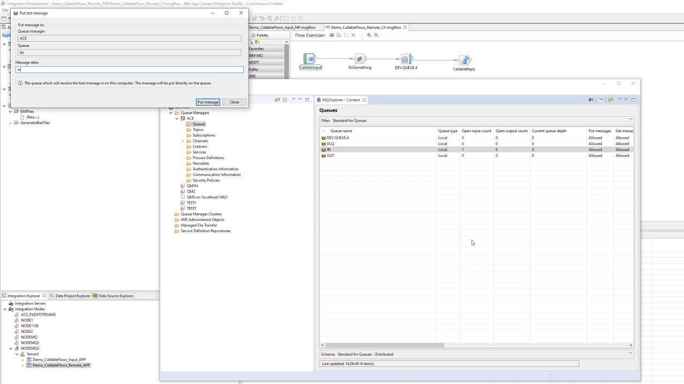This screenshot has height=384, width=684.
Task: Click the Server3 integration server icon
Action: tap(22, 354)
